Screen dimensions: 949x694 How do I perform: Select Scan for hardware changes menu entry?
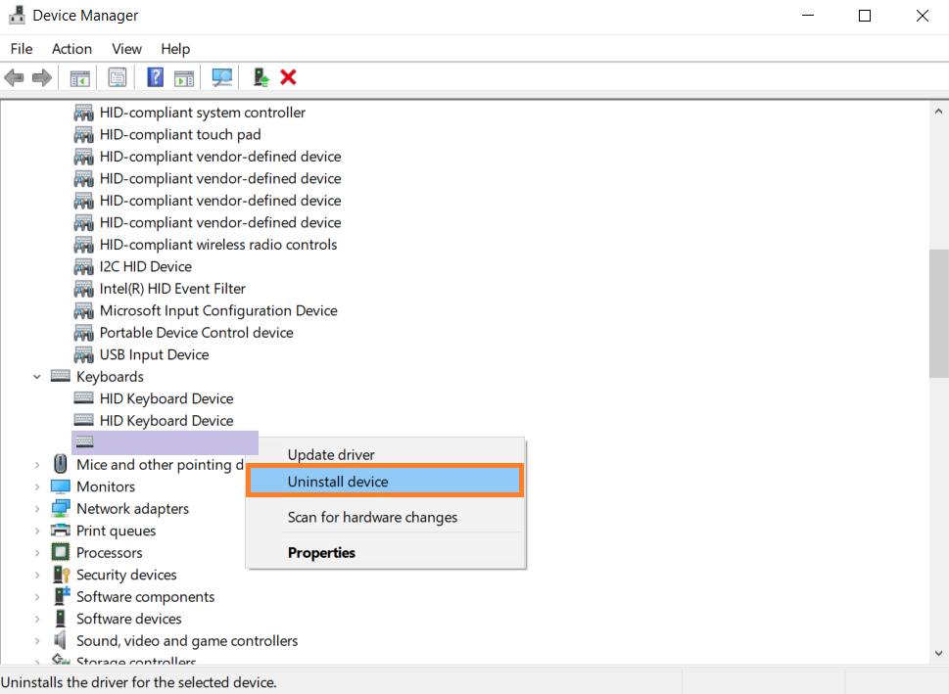pyautogui.click(x=372, y=517)
